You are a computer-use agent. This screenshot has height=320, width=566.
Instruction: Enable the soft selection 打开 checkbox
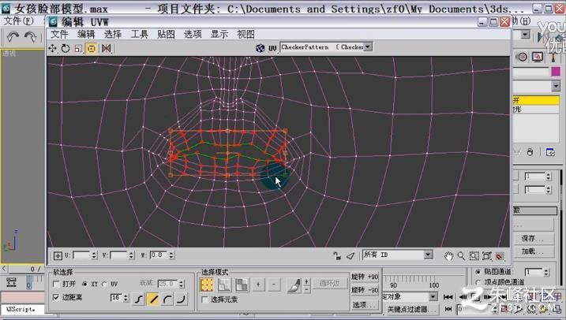(56, 284)
